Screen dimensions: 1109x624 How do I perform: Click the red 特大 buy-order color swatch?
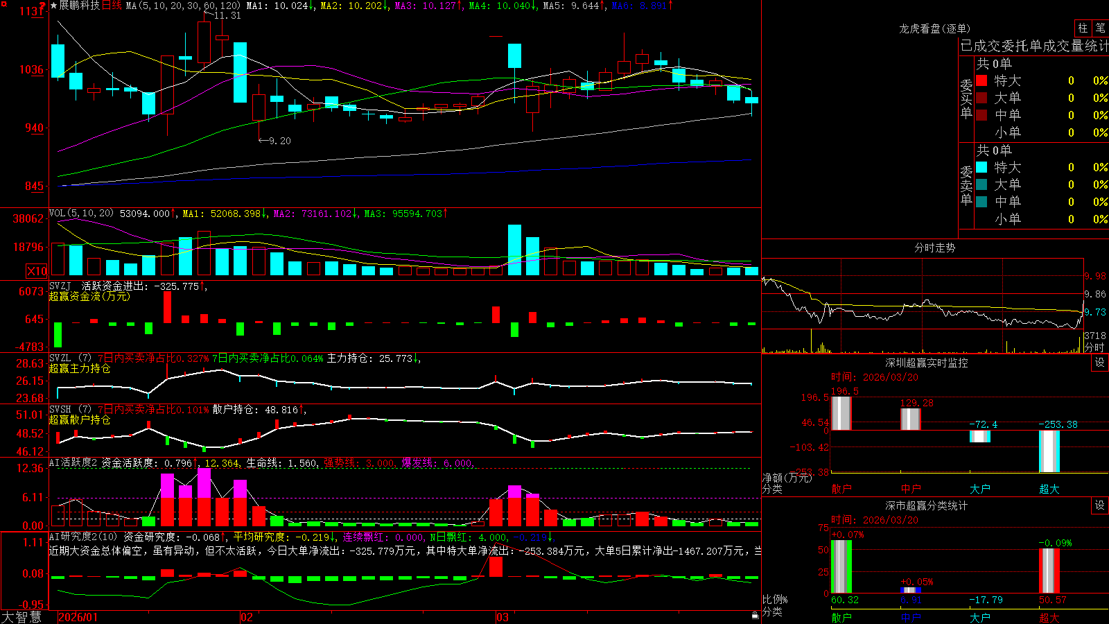click(981, 80)
